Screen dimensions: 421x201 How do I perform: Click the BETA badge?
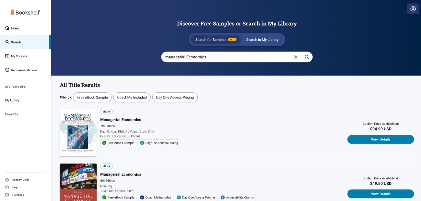pyautogui.click(x=232, y=40)
